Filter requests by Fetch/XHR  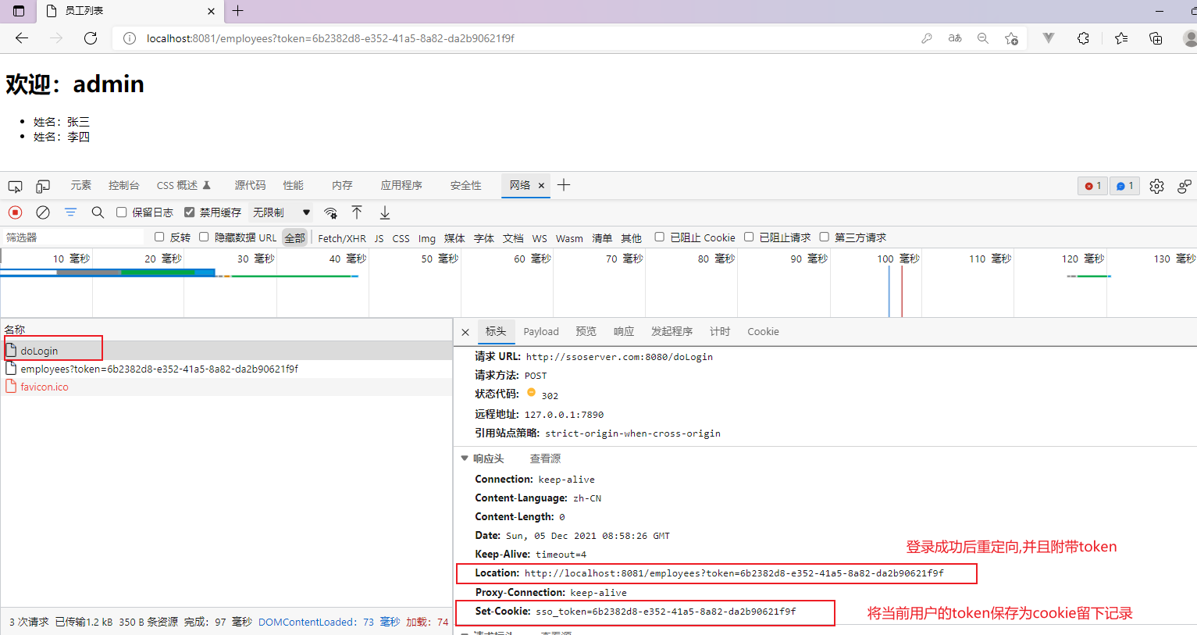342,238
